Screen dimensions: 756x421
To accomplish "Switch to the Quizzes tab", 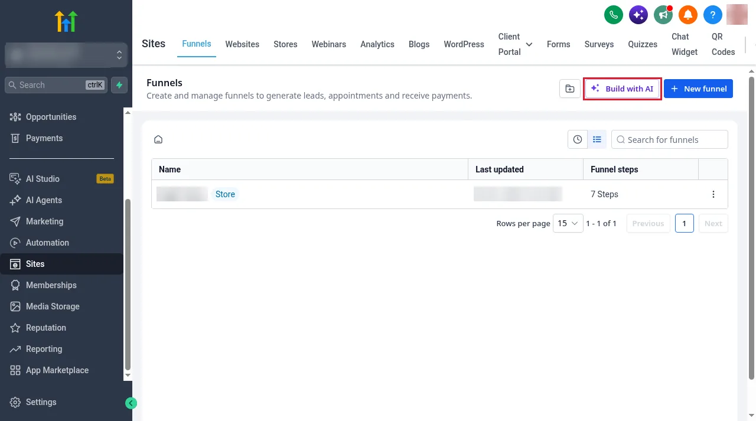I will (643, 44).
